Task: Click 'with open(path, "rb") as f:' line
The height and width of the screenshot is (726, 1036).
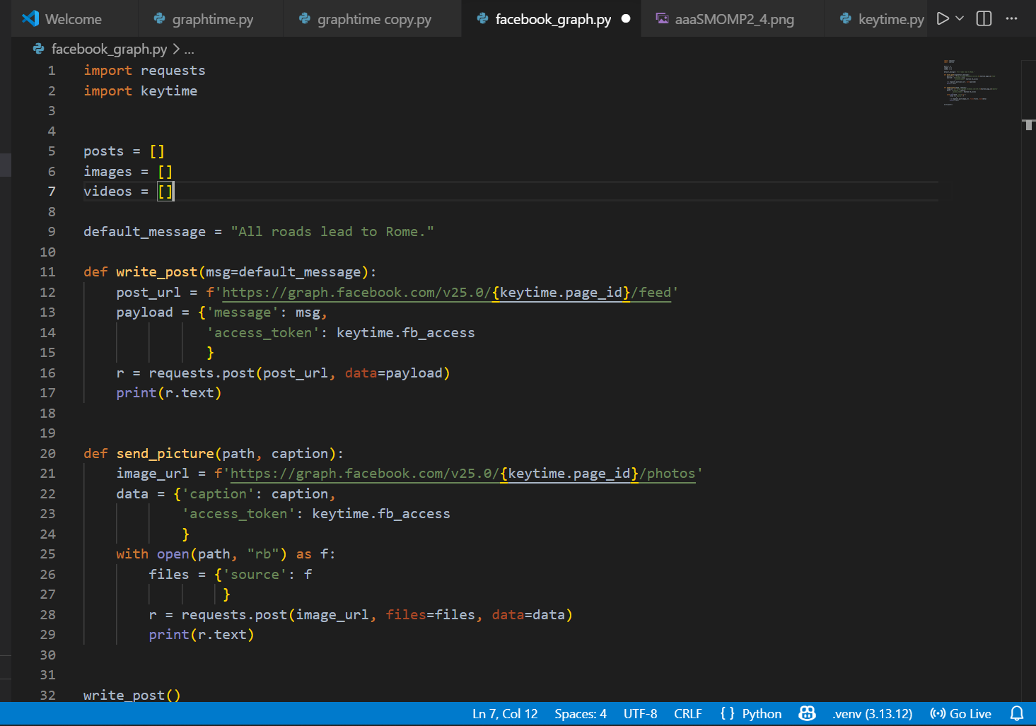Action: tap(226, 554)
